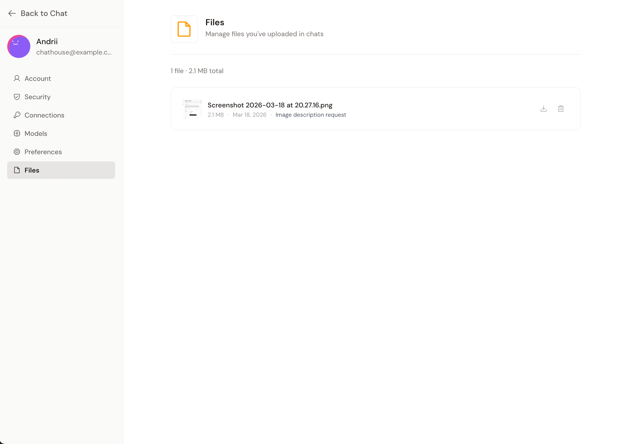Viewport: 628px width, 444px height.
Task: Go Back to Chat
Action: click(x=44, y=13)
